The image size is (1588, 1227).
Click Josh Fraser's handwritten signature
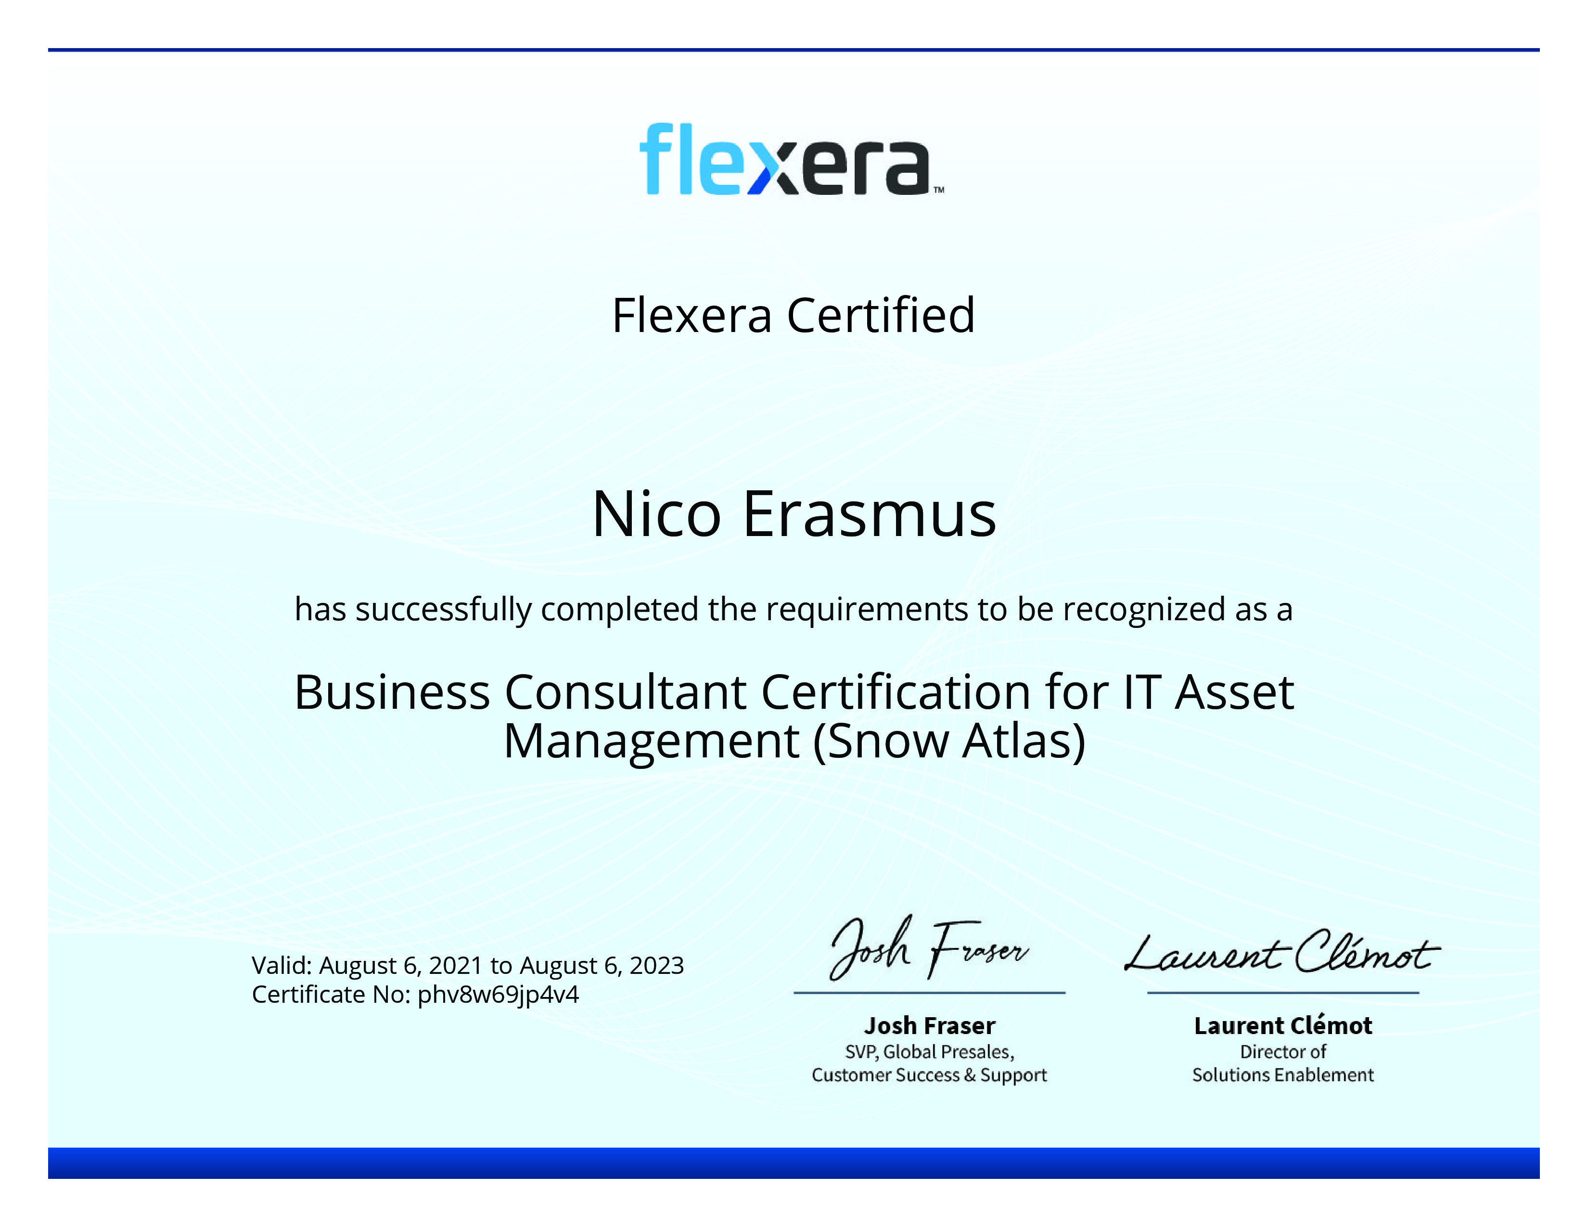[929, 947]
